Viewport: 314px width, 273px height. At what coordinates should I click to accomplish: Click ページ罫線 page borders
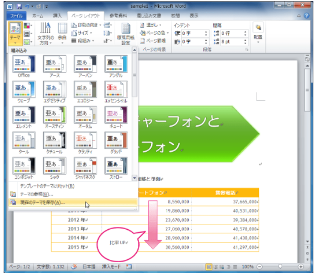(153, 41)
